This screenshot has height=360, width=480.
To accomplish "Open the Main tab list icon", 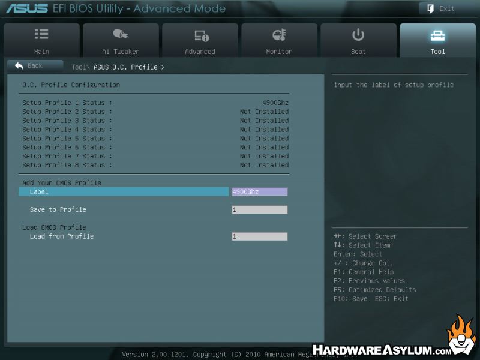I will tap(41, 34).
